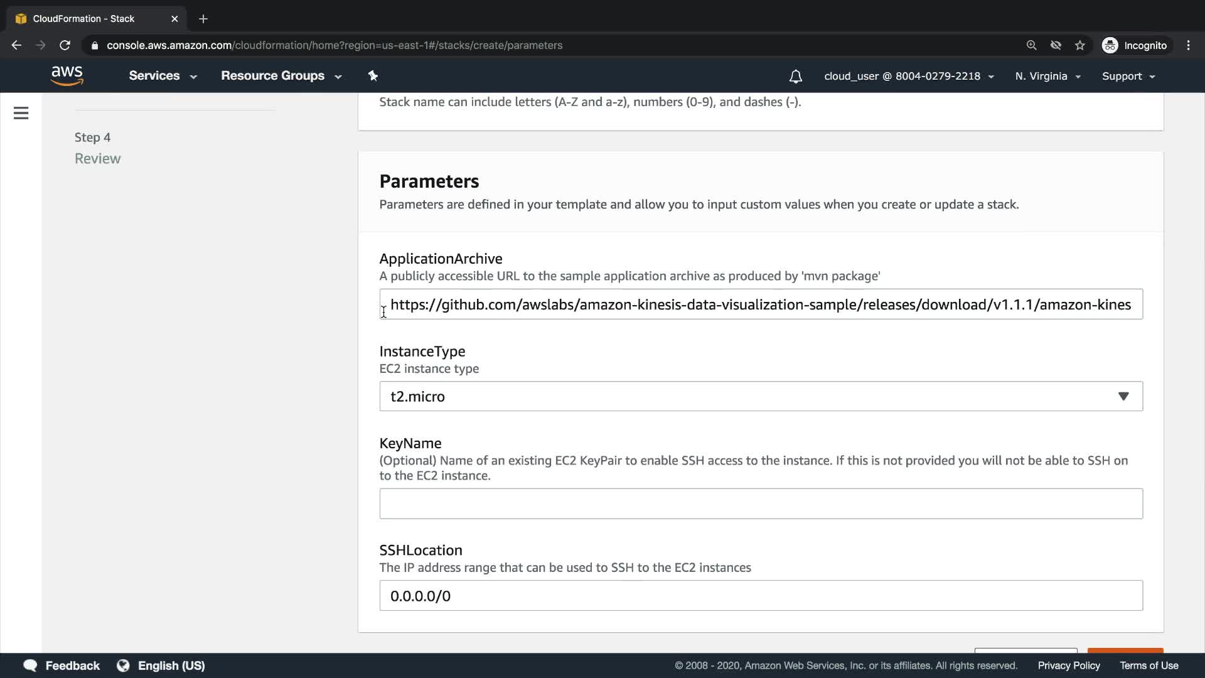Click the third-party cookies blocked eye icon
Viewport: 1205px width, 678px height.
(1056, 45)
